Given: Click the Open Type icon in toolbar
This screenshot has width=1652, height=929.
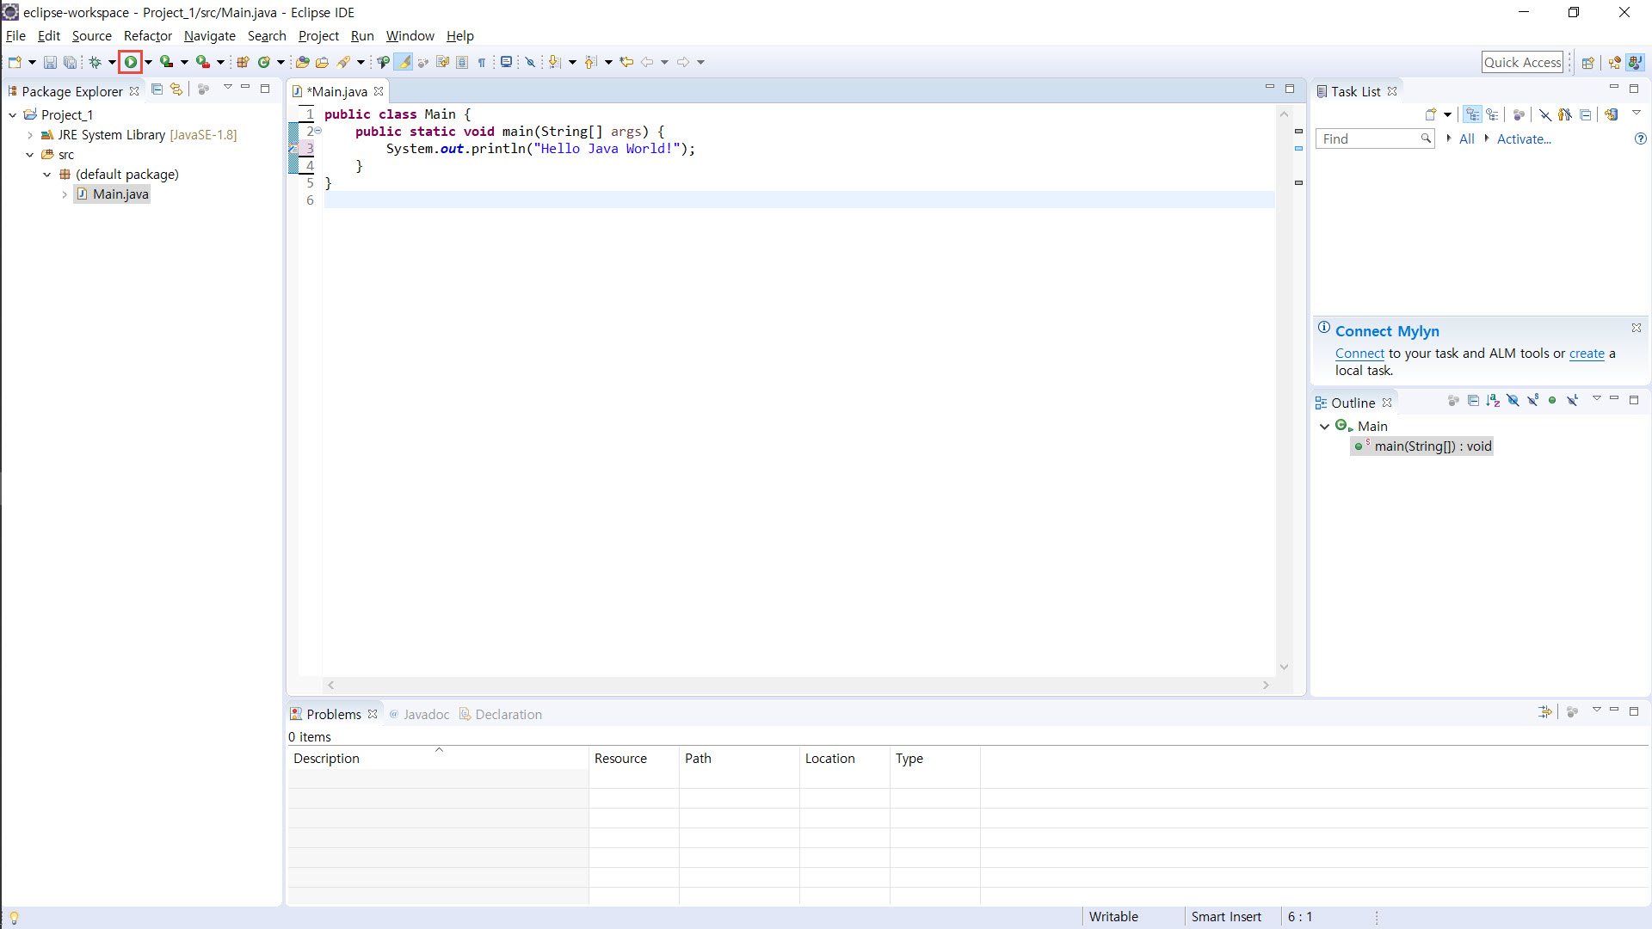Looking at the screenshot, I should coord(302,62).
